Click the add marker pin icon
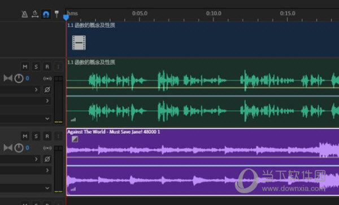This screenshot has height=205, width=339. [x=56, y=14]
